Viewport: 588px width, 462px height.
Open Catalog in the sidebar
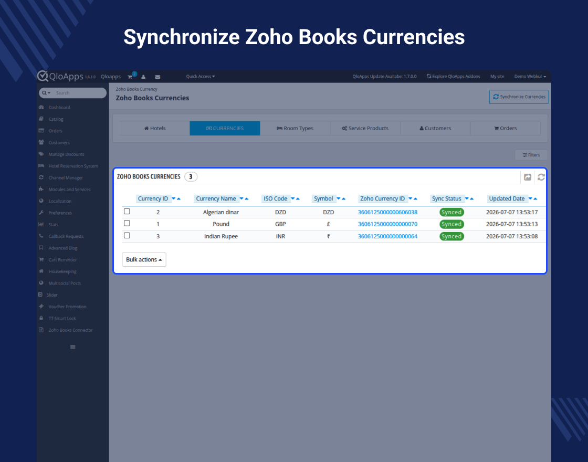(x=56, y=119)
